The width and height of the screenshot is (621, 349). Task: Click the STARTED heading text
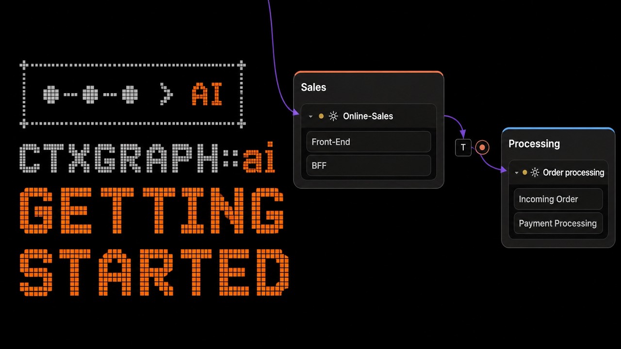tap(154, 272)
